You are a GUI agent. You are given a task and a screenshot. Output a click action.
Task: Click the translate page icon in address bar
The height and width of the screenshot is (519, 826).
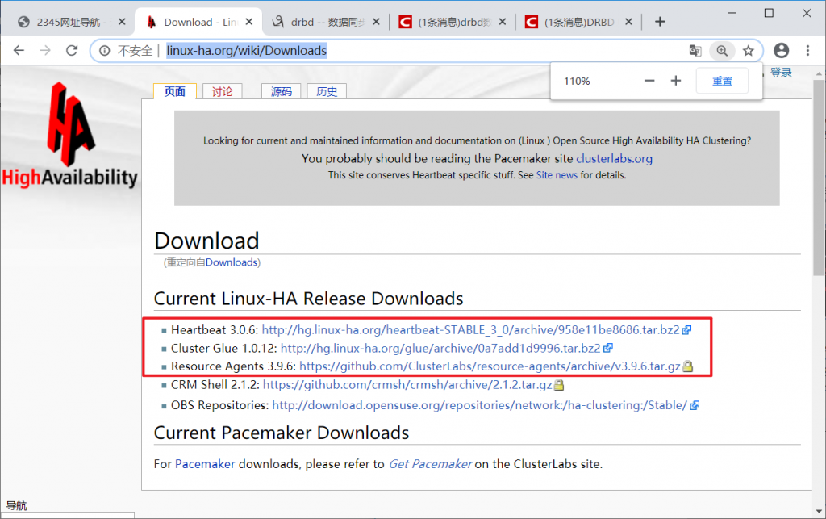(695, 51)
